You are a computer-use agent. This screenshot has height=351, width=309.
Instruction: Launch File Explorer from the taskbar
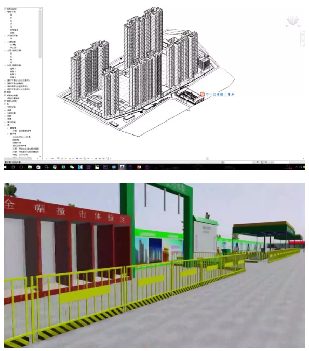pyautogui.click(x=30, y=167)
